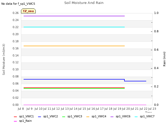Click the Jul 15 x-axis label

coord(82,109)
